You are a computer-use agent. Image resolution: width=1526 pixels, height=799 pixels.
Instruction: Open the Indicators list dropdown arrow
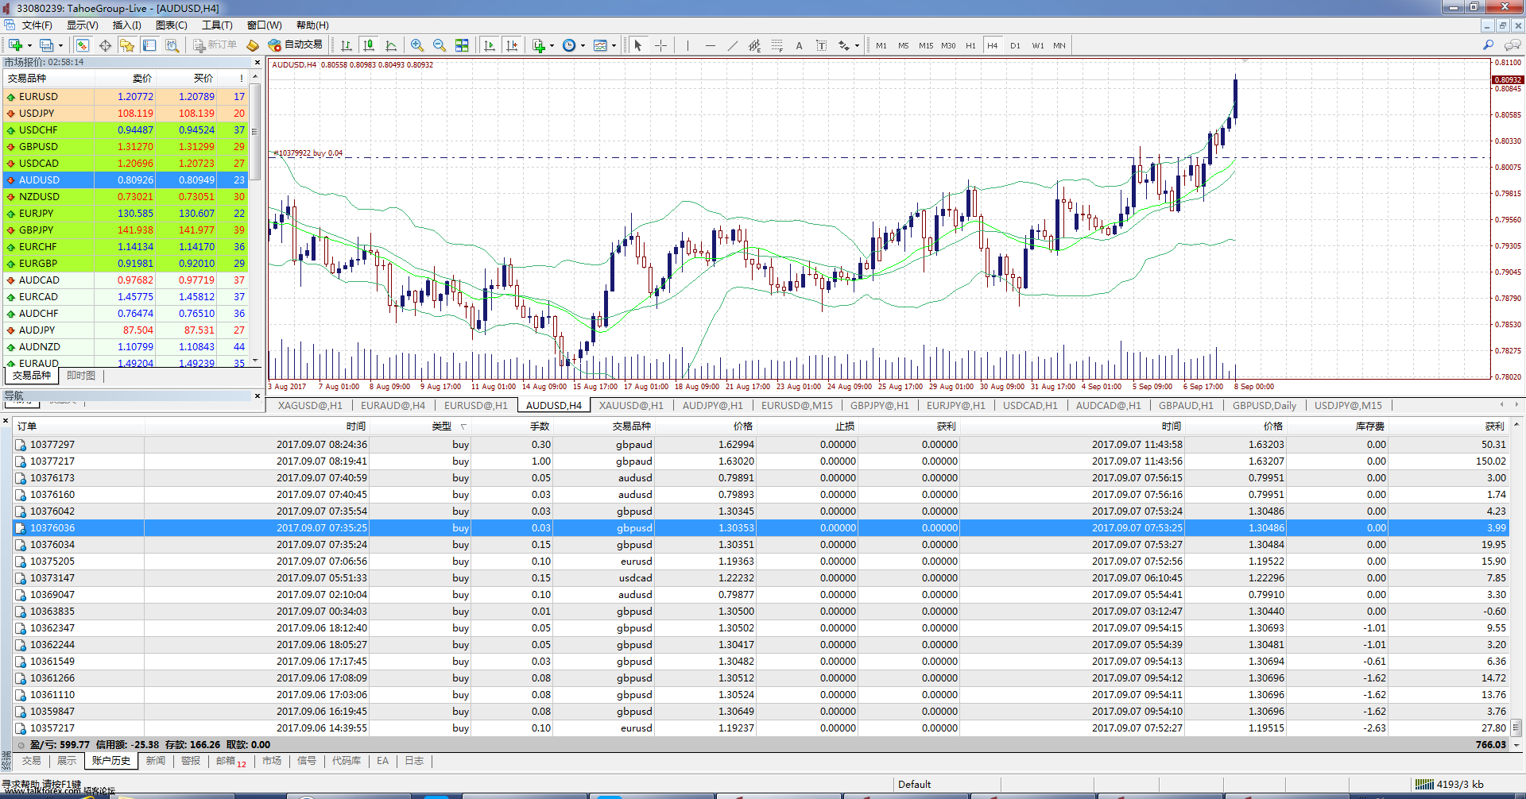pos(552,46)
